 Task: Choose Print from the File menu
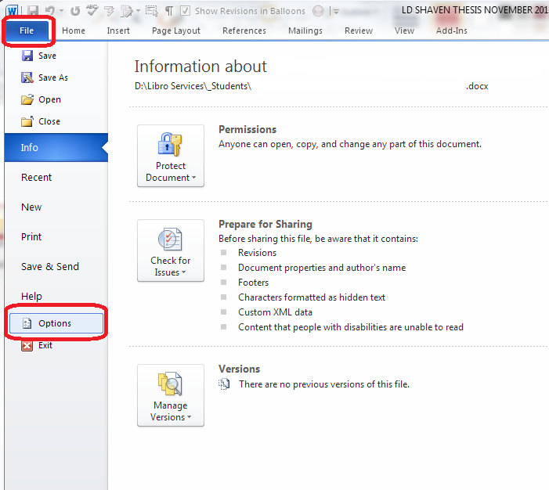click(32, 237)
